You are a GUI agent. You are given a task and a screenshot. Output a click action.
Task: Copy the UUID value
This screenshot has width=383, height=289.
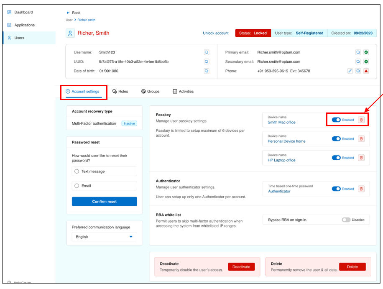point(207,61)
